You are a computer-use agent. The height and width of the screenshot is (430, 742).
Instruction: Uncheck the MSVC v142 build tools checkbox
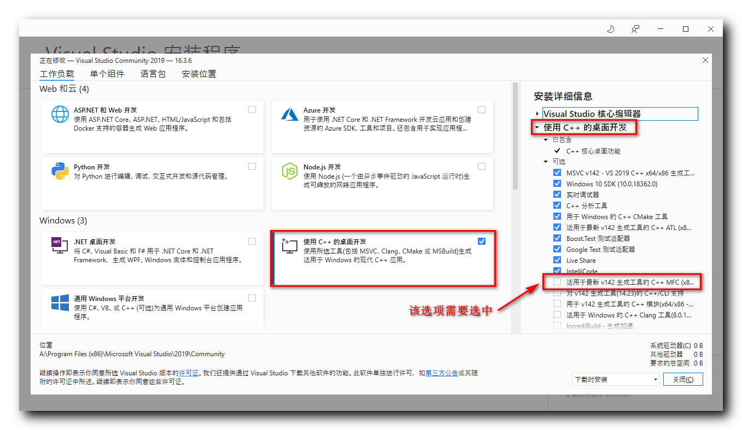557,173
